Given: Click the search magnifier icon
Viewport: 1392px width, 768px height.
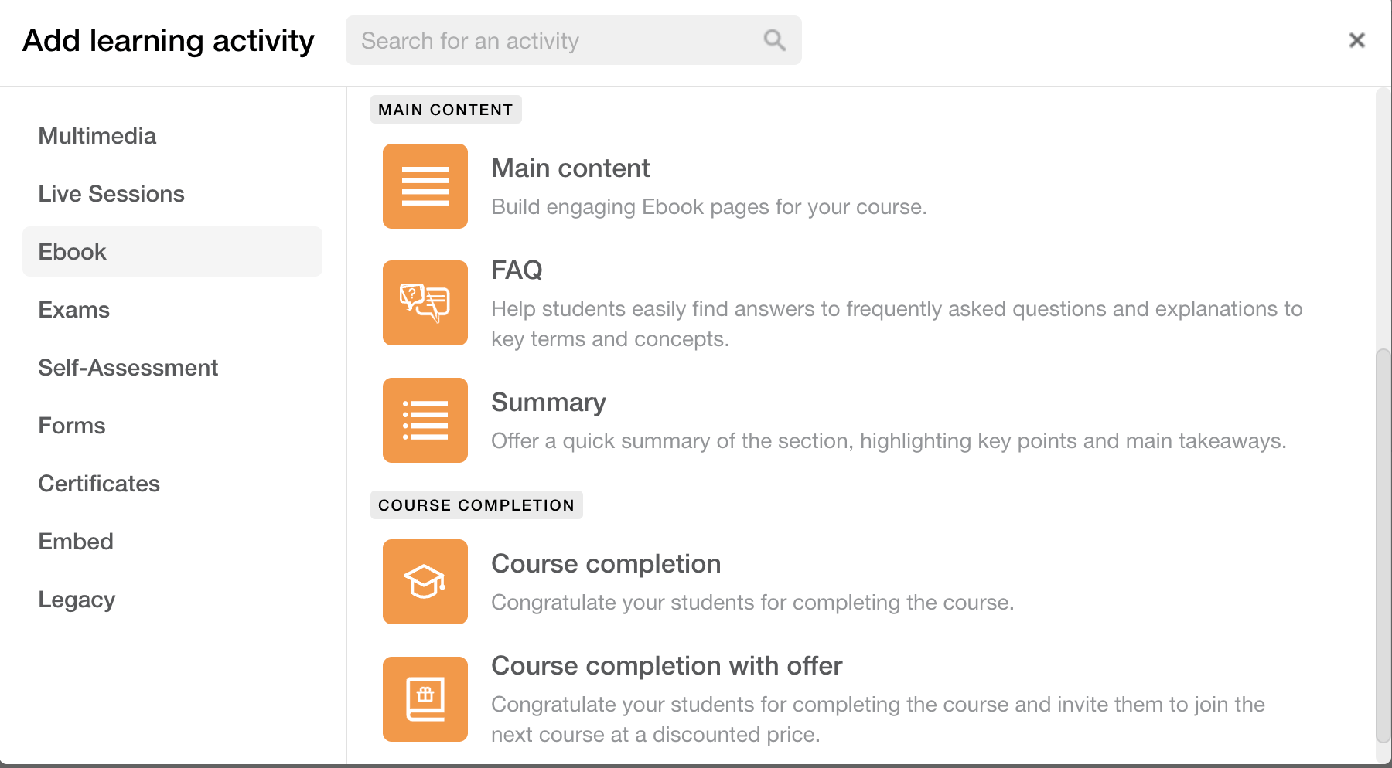Looking at the screenshot, I should click(774, 40).
